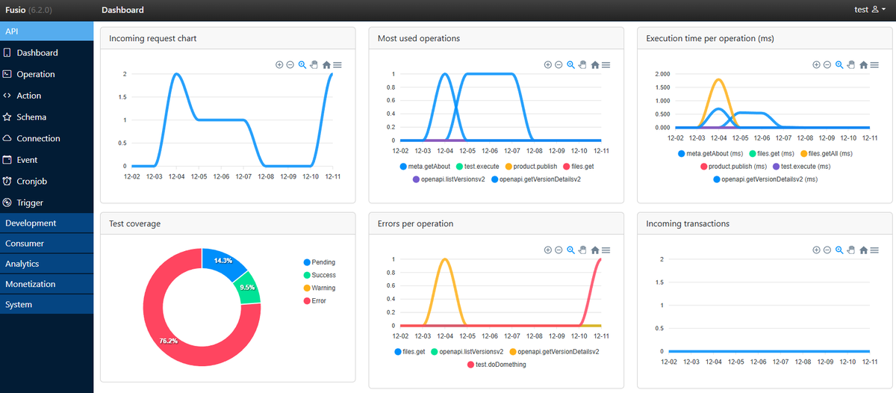Screen dimensions: 896x393
Task: Open chart menu in Incoming request chart
Action: 337,65
